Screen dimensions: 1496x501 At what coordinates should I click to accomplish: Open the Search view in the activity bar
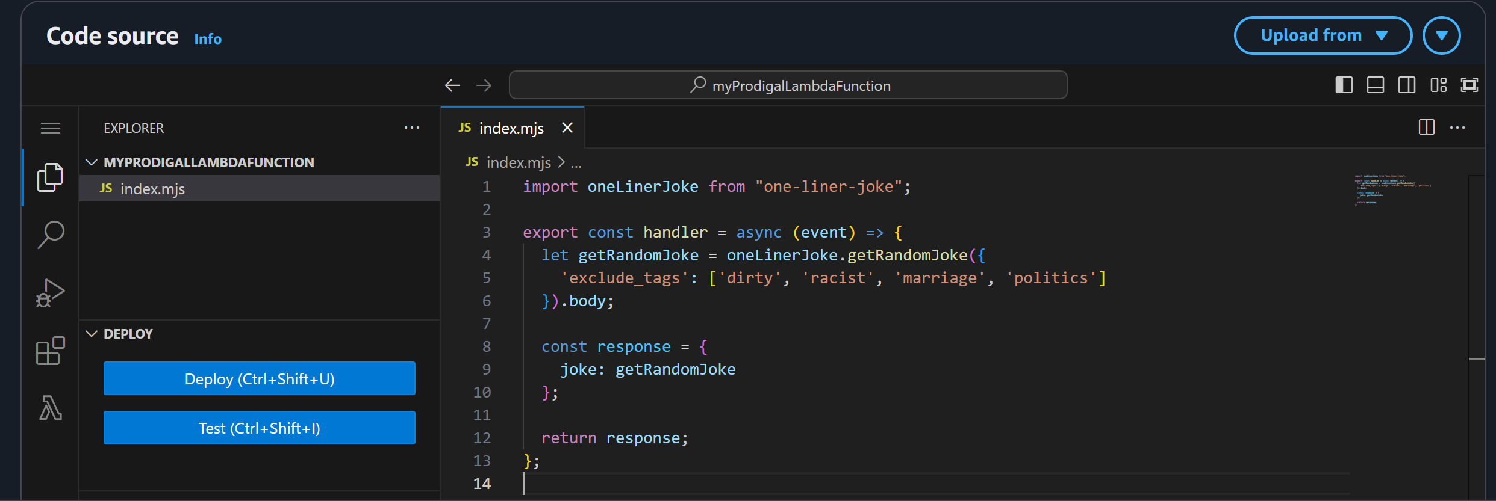click(50, 235)
